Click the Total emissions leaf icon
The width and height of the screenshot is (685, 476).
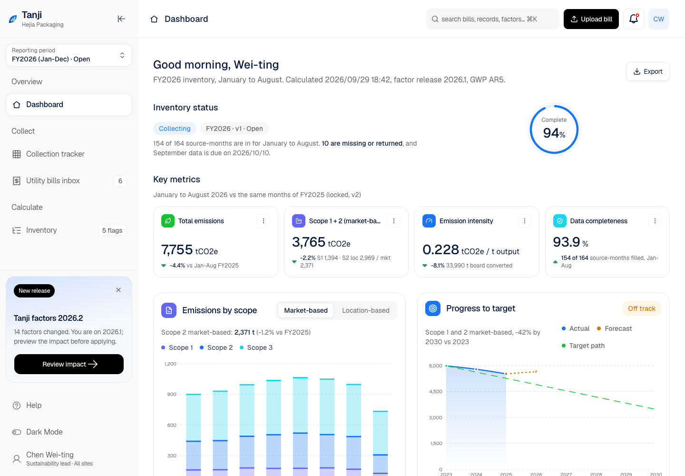coord(168,221)
